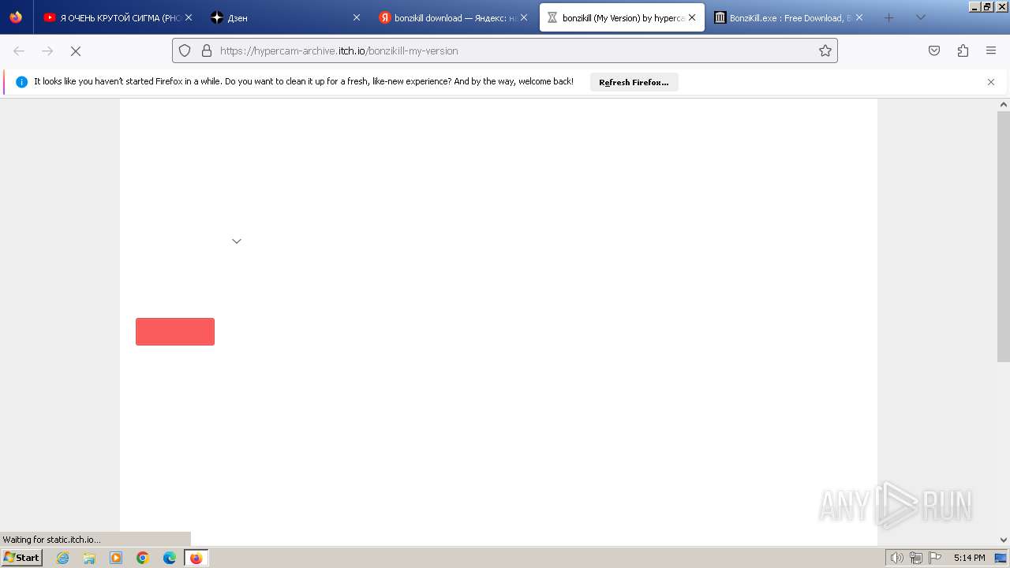1010x568 pixels.
Task: Show site security padlock info
Action: (207, 50)
